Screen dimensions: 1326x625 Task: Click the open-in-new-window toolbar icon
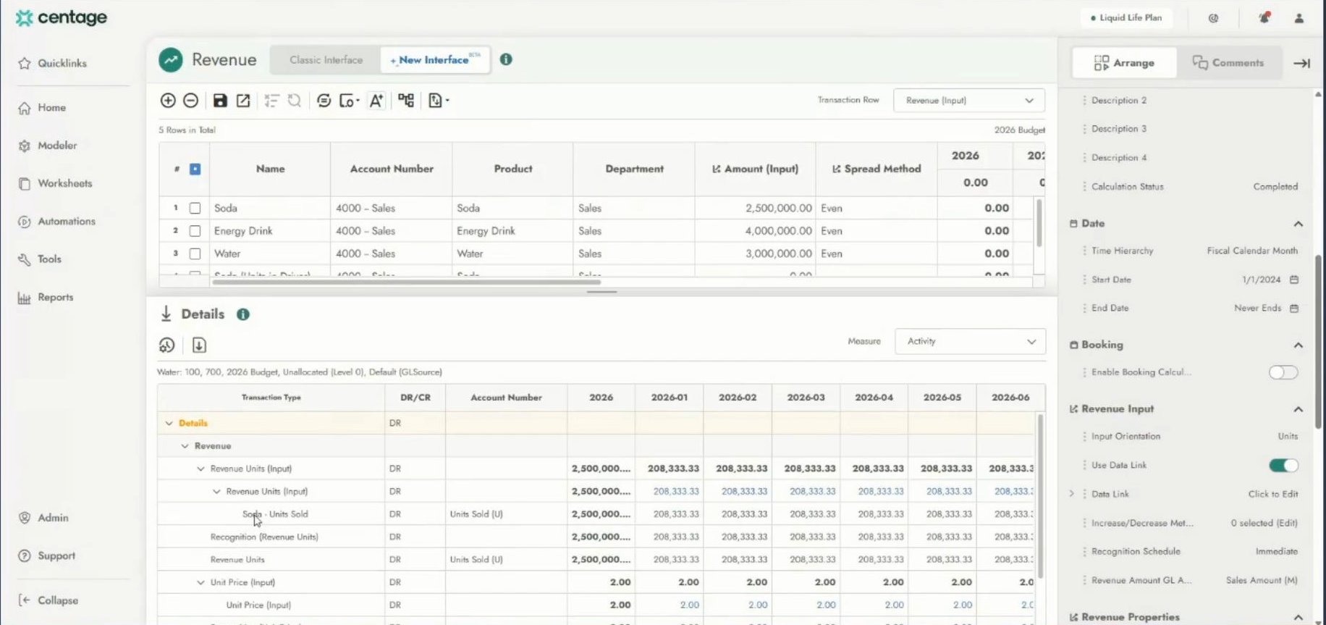click(x=243, y=101)
